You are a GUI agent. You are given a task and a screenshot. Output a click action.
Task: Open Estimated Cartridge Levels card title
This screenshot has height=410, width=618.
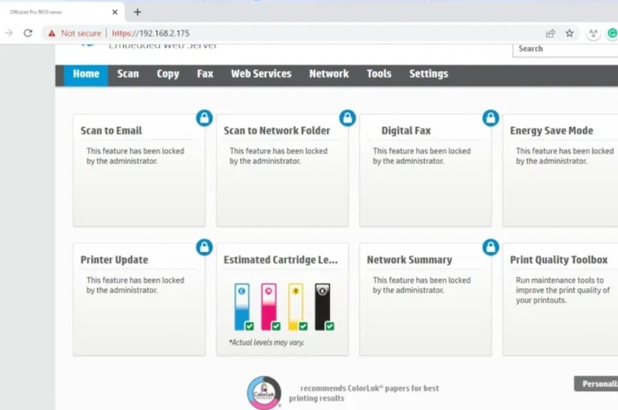click(280, 260)
